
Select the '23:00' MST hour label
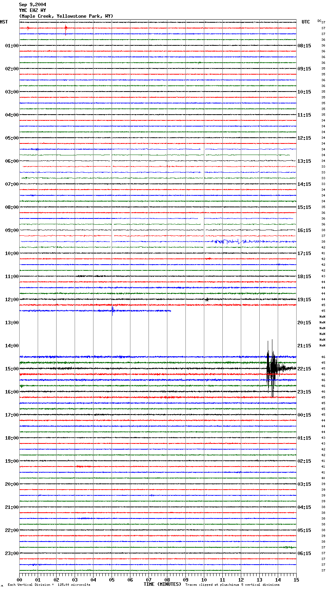click(x=12, y=553)
